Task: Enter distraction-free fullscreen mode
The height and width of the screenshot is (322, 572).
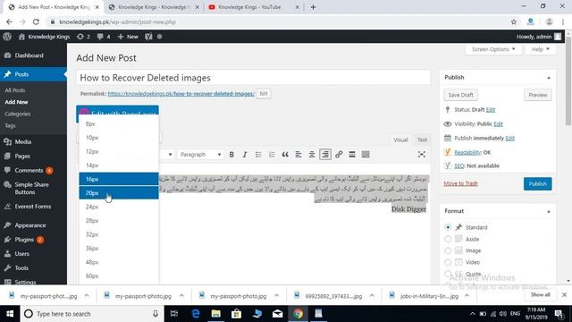Action: click(422, 155)
